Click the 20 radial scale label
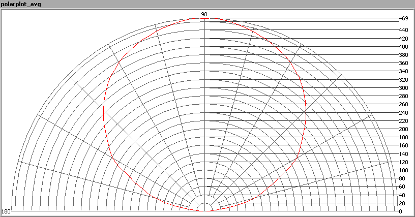This screenshot has width=415, height=217. pyautogui.click(x=402, y=203)
